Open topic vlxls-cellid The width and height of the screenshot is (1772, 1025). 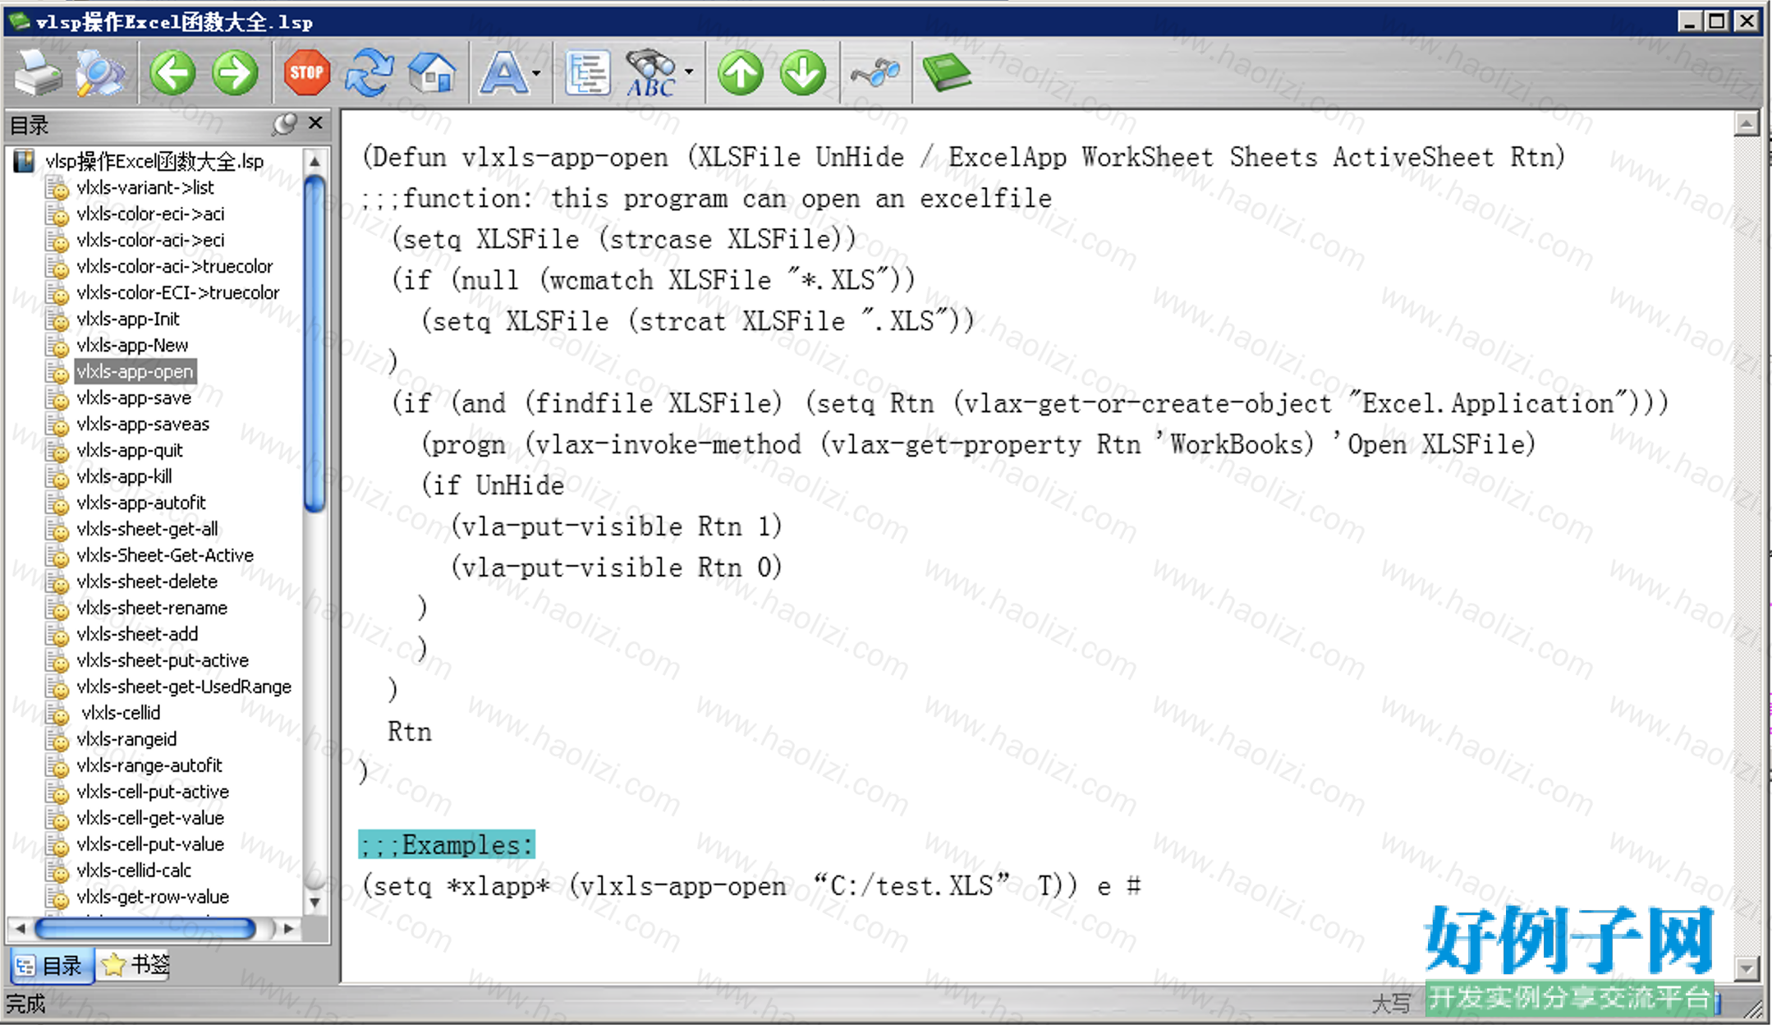point(121,713)
